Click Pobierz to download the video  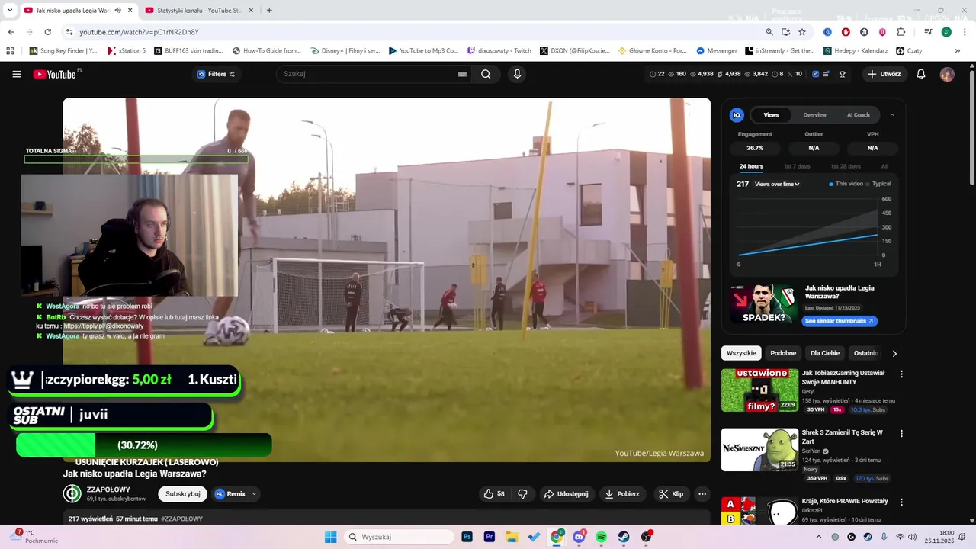pyautogui.click(x=622, y=494)
